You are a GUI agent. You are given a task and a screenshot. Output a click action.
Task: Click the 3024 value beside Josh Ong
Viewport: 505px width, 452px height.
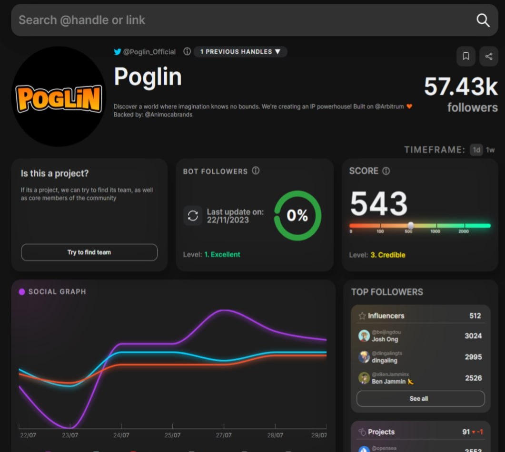tap(473, 336)
